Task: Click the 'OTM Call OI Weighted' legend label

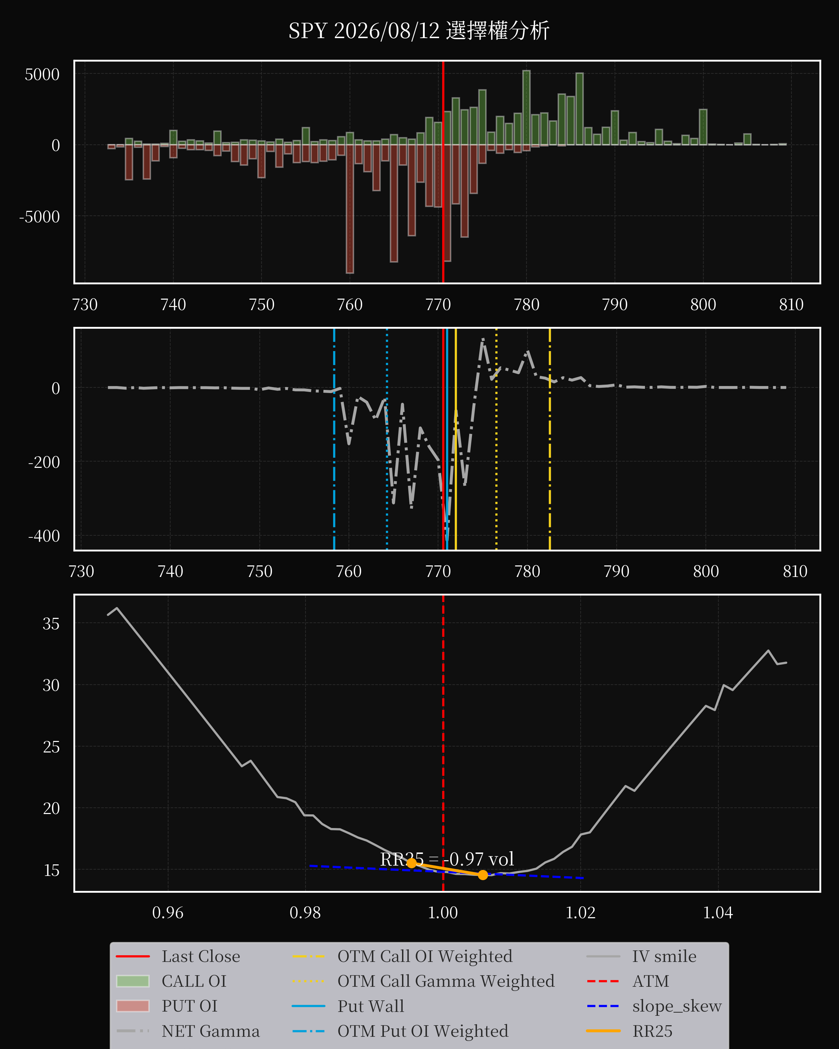Action: [425, 956]
